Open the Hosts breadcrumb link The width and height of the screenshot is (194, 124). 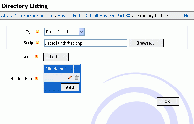pos(63,16)
